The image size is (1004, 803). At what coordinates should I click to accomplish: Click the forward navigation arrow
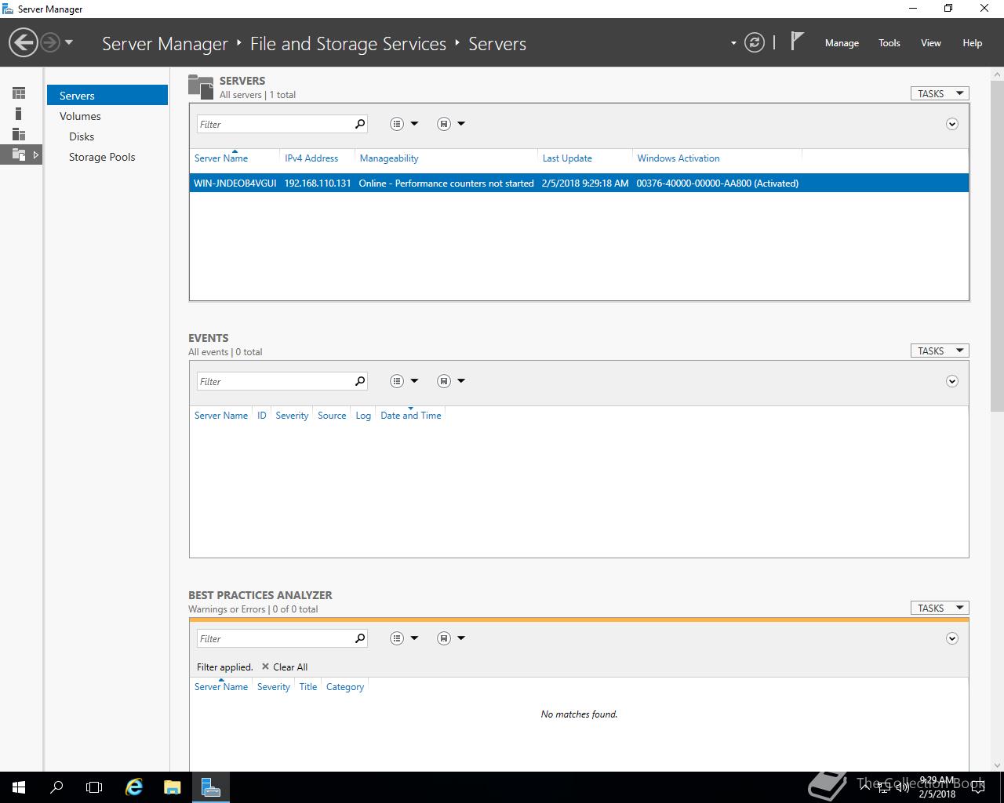(50, 42)
